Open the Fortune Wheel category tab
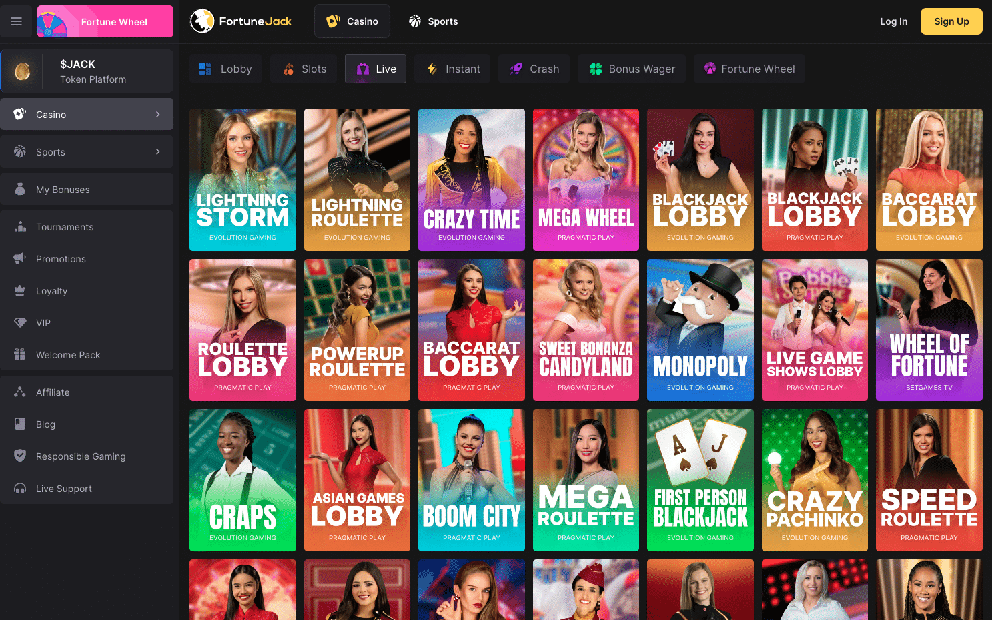The width and height of the screenshot is (992, 620). tap(749, 69)
